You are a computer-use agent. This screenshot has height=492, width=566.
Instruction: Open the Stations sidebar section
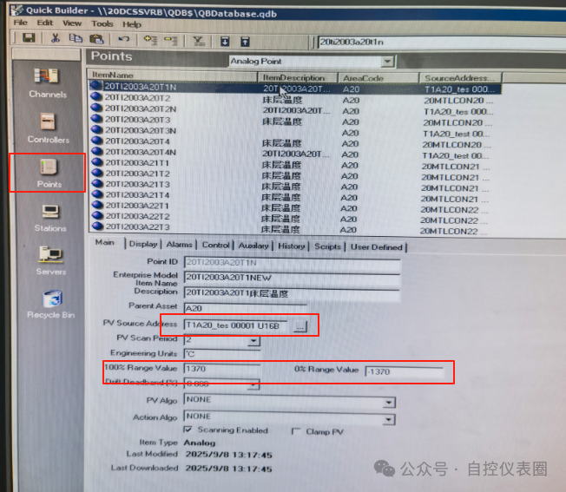pyautogui.click(x=50, y=218)
